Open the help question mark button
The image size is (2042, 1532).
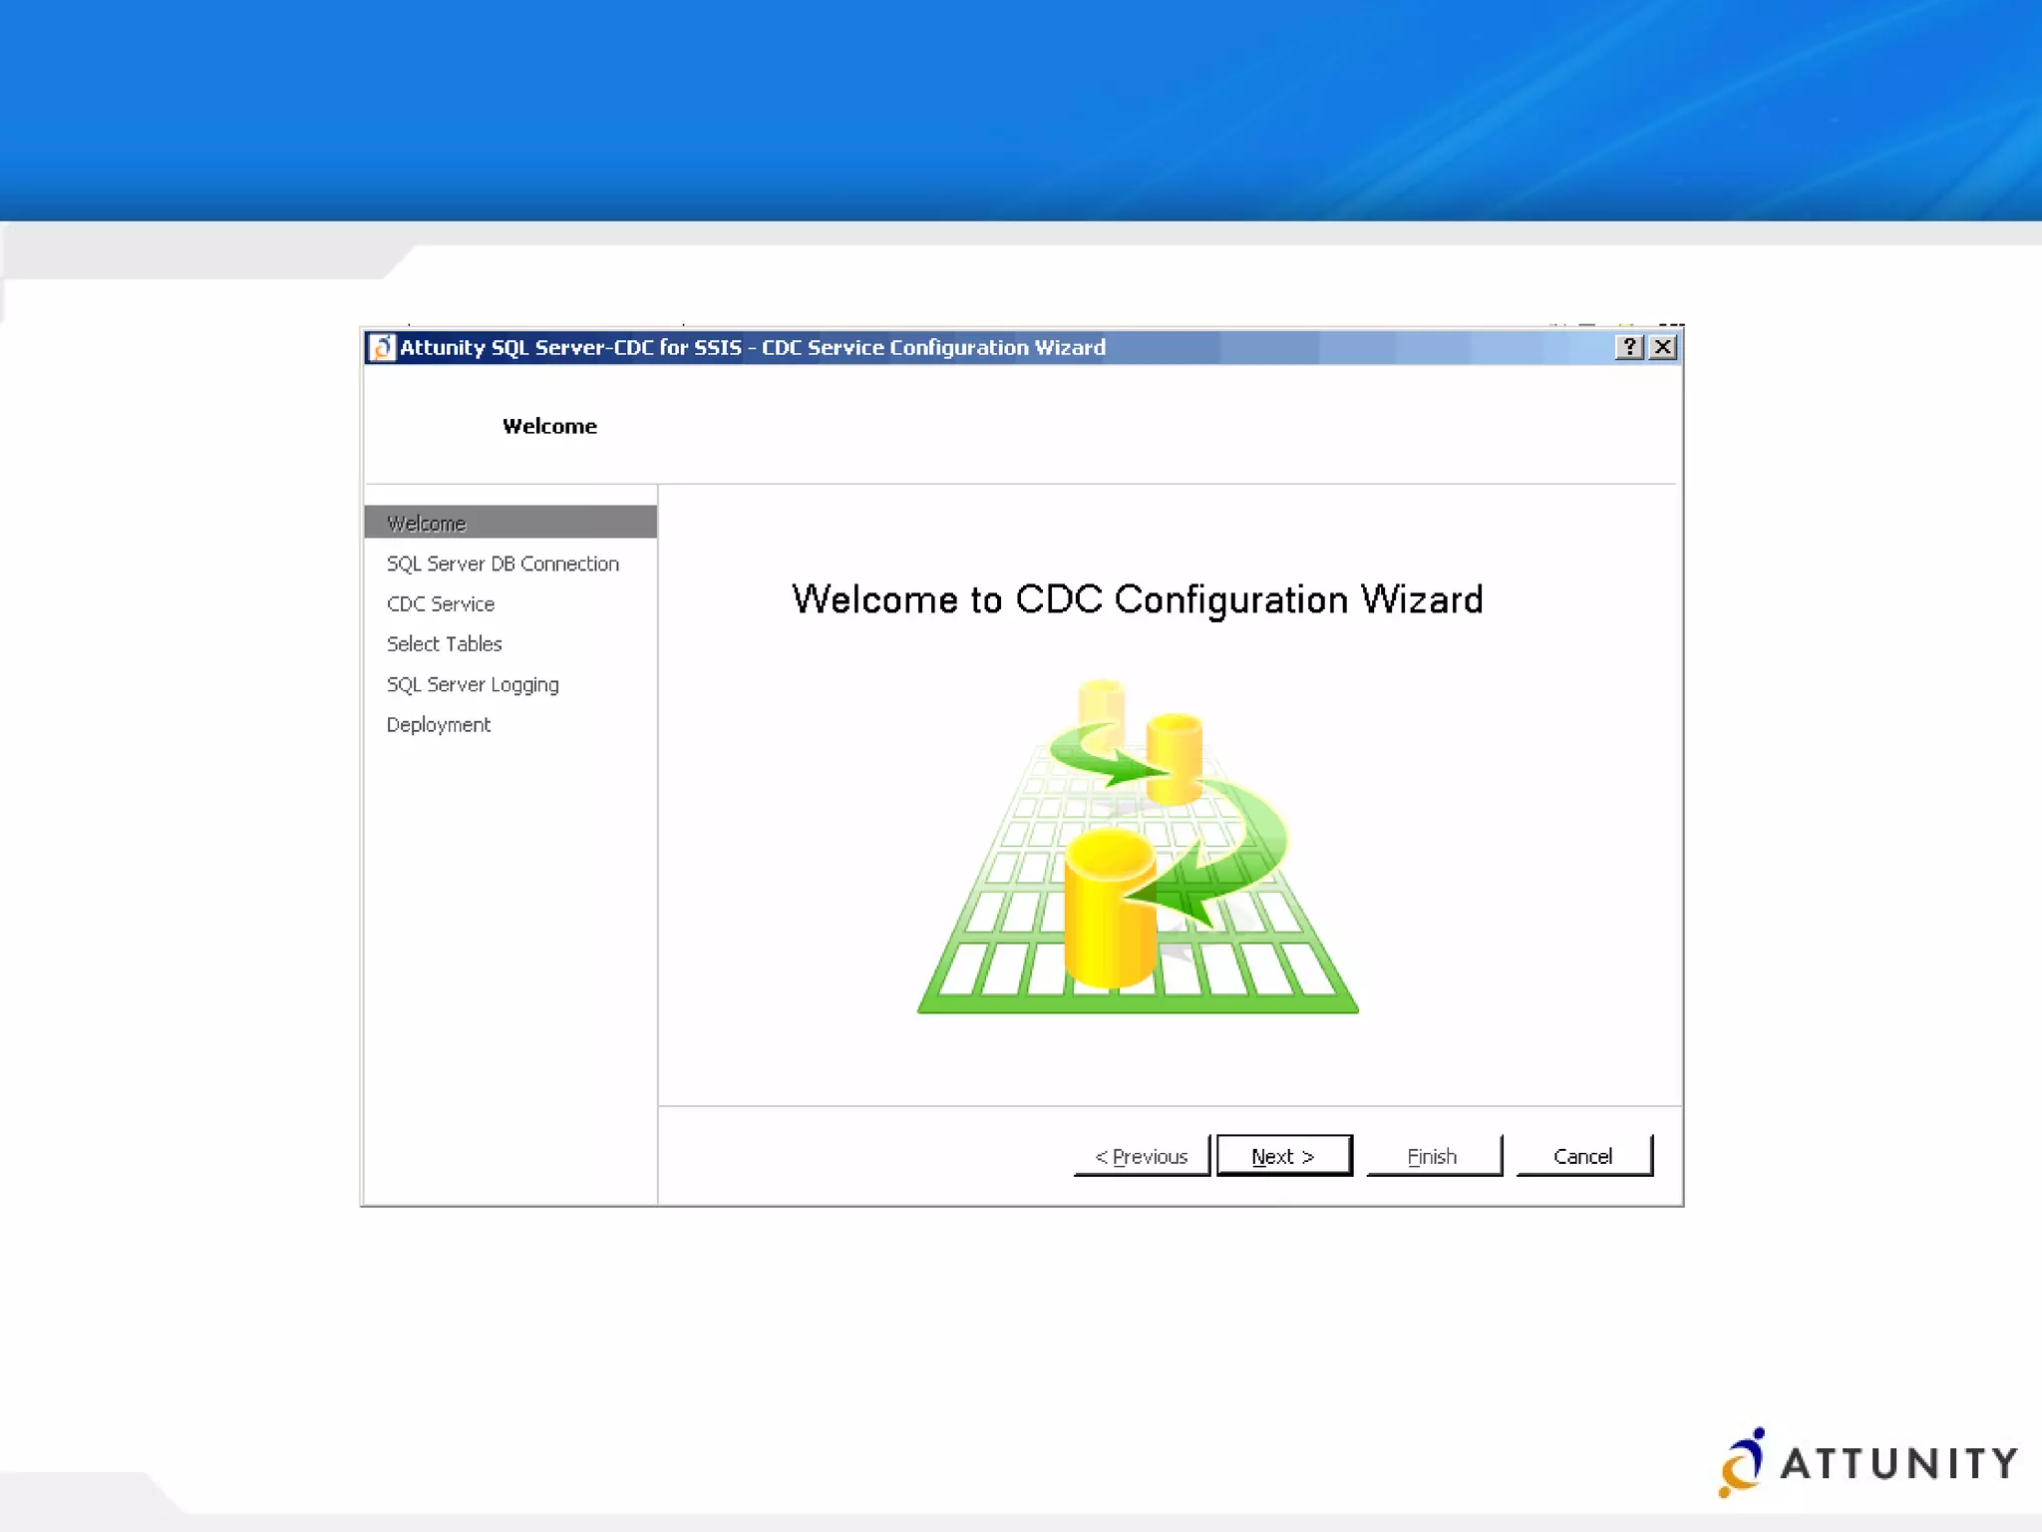point(1629,347)
